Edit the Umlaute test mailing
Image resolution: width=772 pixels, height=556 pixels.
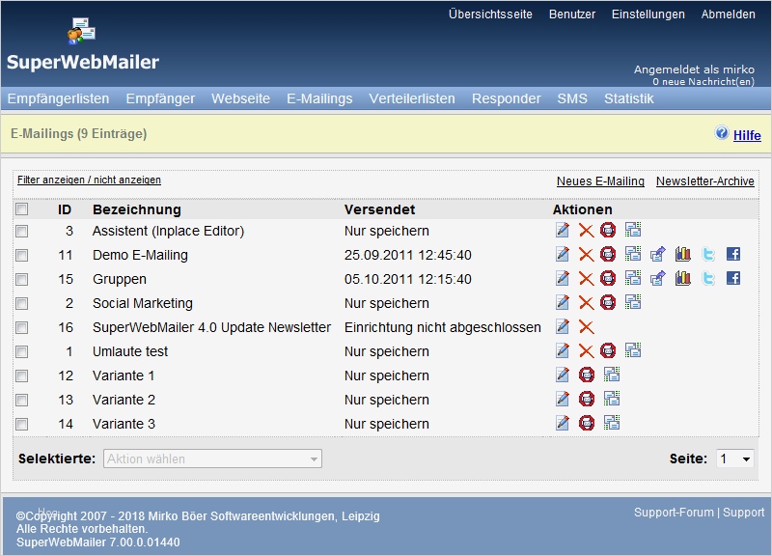[x=563, y=350]
